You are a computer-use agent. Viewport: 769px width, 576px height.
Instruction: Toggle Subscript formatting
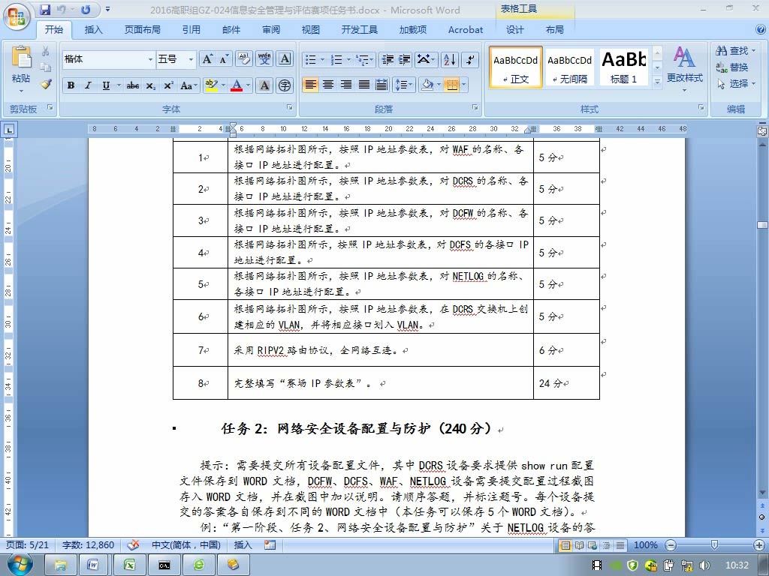[150, 85]
